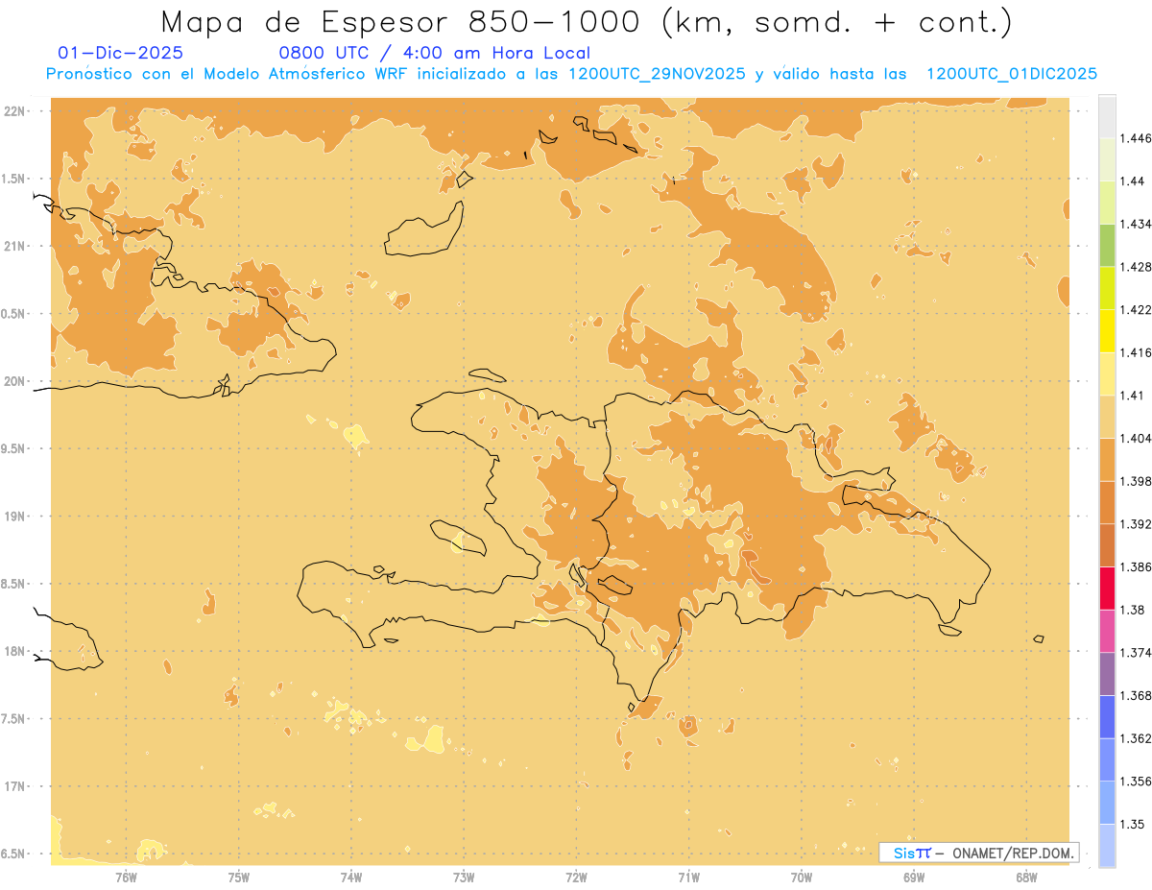
Task: Click the light tan swatch between 1.404 and 1.41
Action: point(1108,417)
